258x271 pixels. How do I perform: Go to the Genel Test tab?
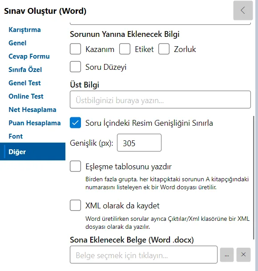point(24,83)
